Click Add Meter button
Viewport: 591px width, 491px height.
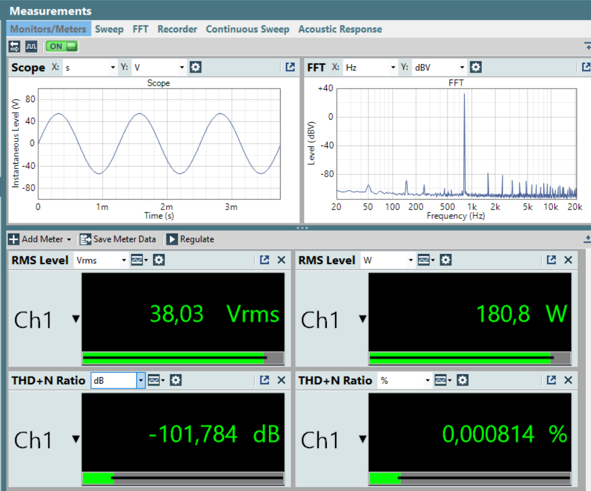(x=36, y=239)
